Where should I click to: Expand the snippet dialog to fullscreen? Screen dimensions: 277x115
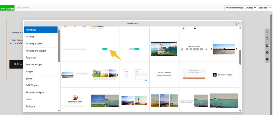236,24
